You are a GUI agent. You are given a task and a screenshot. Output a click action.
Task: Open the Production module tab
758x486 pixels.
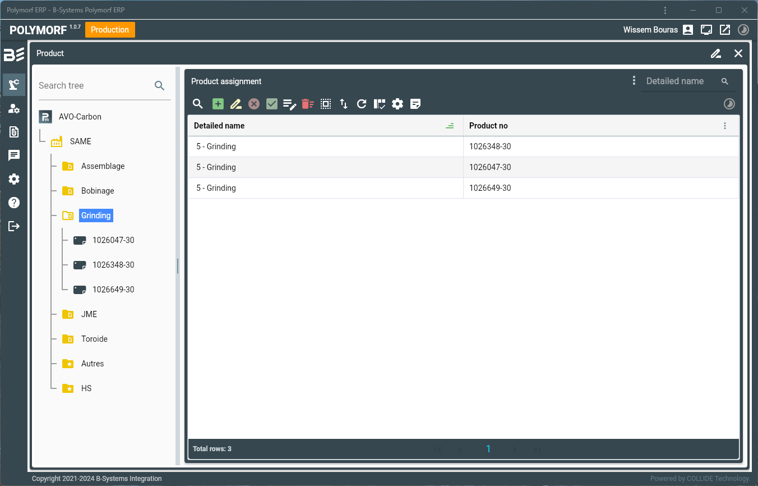click(x=110, y=30)
